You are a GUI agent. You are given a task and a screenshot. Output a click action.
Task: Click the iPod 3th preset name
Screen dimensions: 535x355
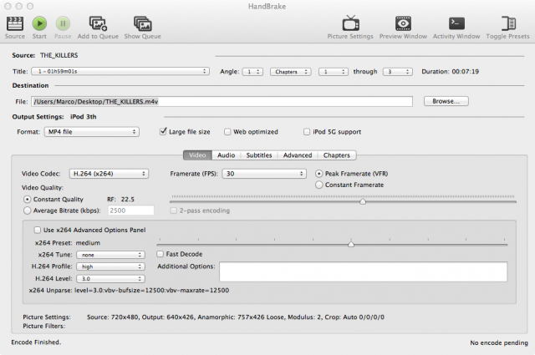tap(84, 117)
